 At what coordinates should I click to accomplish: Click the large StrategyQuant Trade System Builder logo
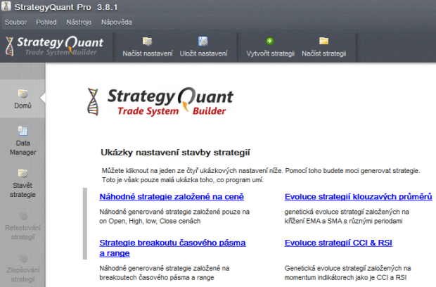160,101
